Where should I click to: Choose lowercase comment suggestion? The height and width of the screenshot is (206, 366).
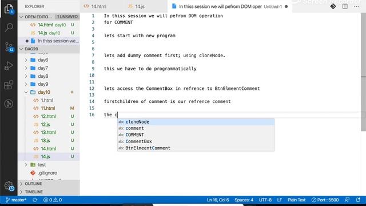[x=196, y=128]
